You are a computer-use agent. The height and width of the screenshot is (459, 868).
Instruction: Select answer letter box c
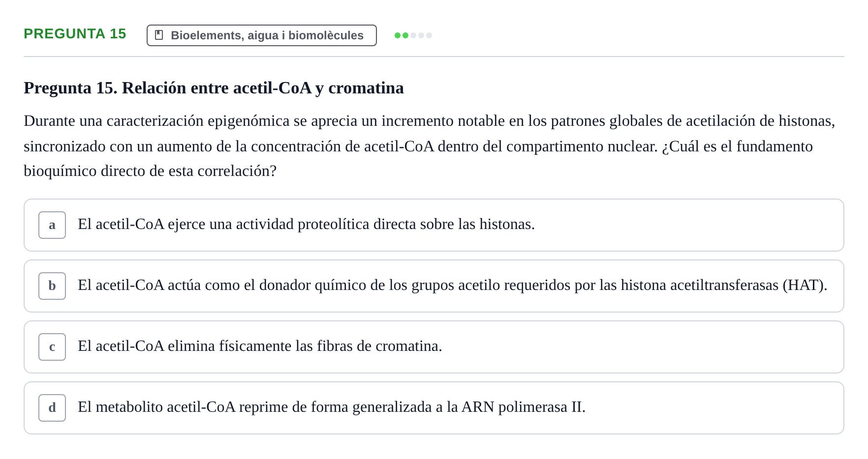(x=52, y=347)
